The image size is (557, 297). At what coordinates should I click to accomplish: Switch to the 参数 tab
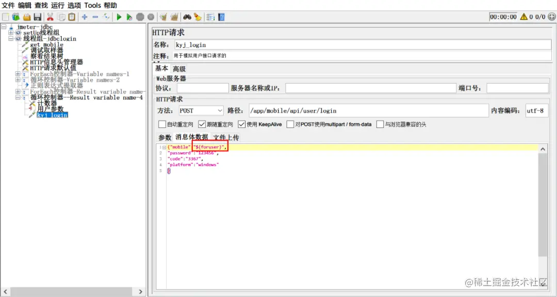(x=165, y=138)
